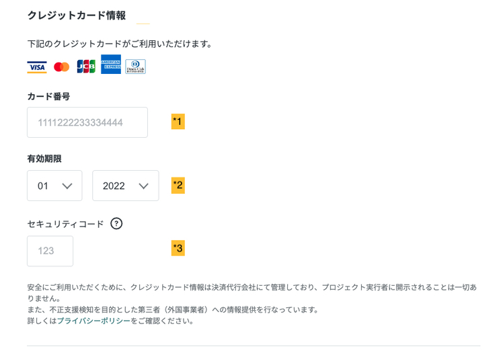Click the Mastercard logo

click(x=61, y=67)
